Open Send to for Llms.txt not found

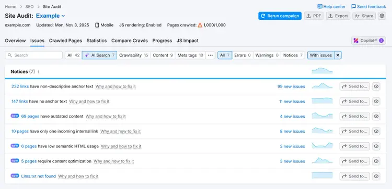(x=354, y=176)
